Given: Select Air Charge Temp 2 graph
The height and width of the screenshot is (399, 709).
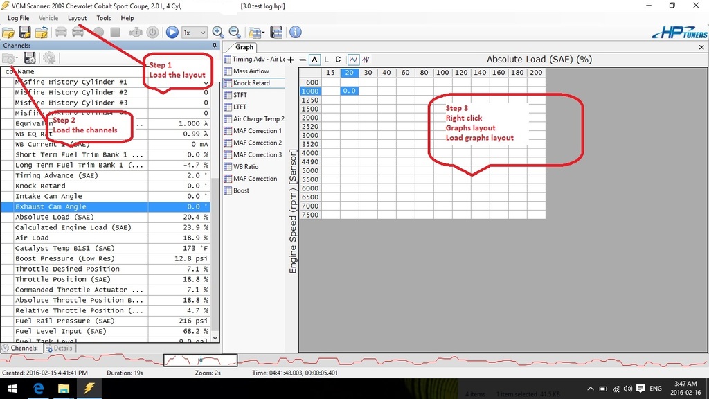Looking at the screenshot, I should [255, 119].
